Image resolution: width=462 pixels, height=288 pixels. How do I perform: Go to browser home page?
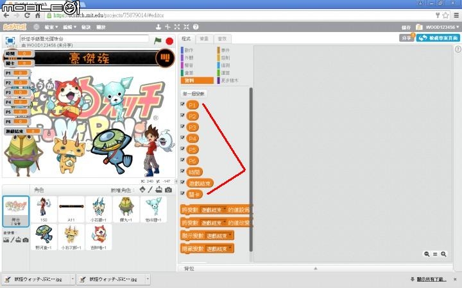(x=38, y=15)
